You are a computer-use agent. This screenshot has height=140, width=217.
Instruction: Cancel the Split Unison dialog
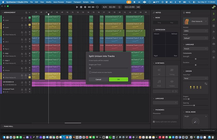[98, 79]
